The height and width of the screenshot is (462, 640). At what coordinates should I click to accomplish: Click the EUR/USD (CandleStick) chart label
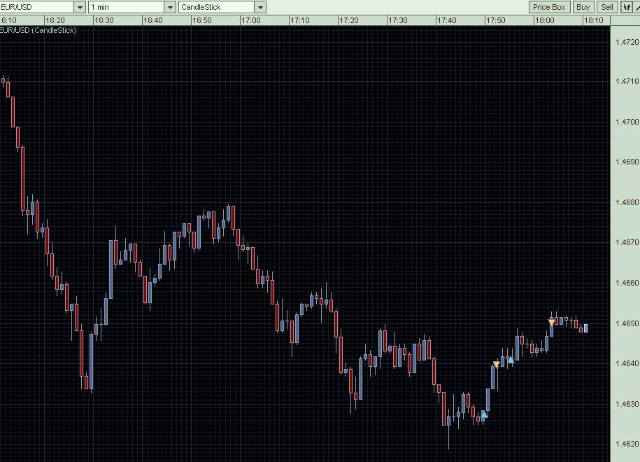click(x=38, y=30)
